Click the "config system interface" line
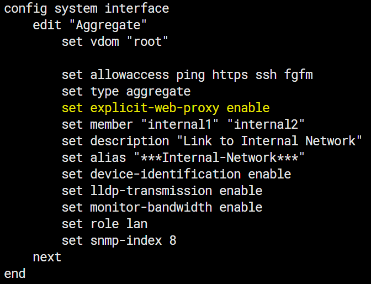Viewport: 371px width, 284px height. tap(87, 9)
